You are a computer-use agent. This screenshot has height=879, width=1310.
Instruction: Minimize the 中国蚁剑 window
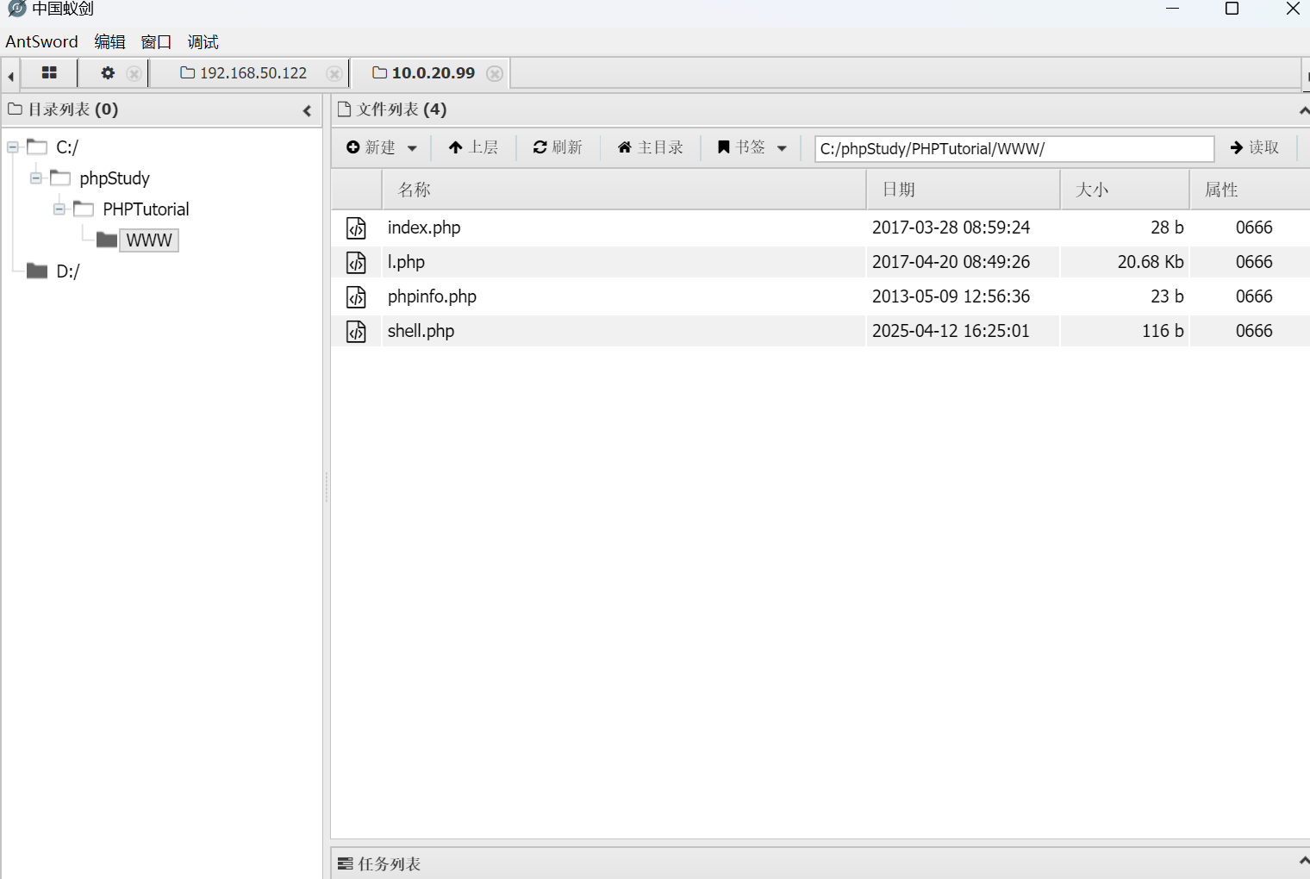pos(1172,9)
